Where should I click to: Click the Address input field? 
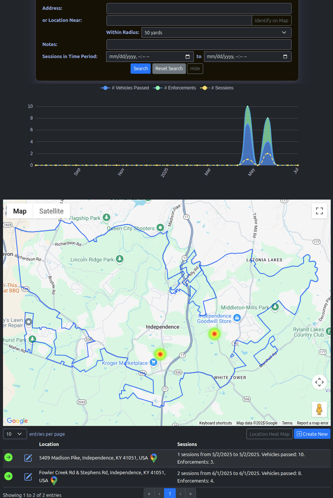[x=199, y=8]
